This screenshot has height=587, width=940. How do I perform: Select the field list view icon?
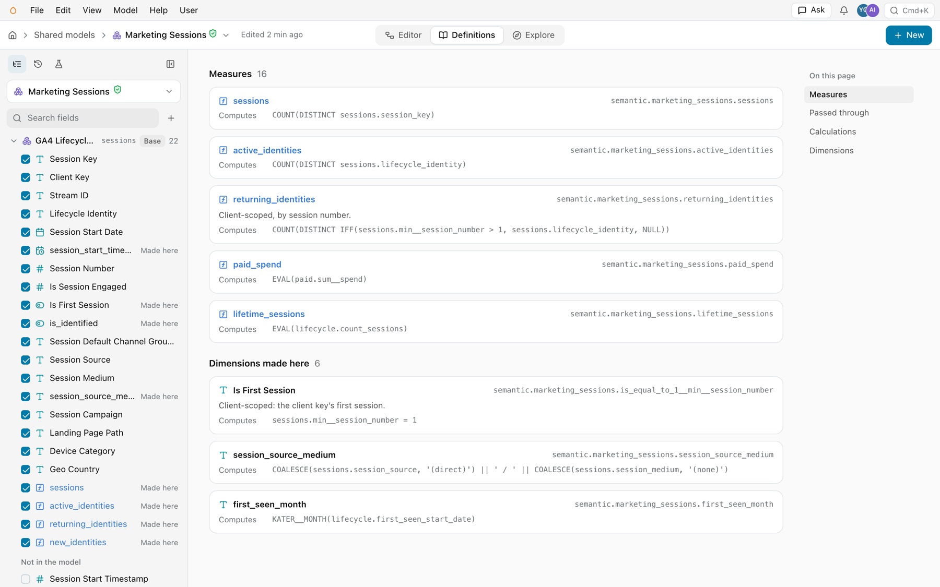pyautogui.click(x=17, y=64)
